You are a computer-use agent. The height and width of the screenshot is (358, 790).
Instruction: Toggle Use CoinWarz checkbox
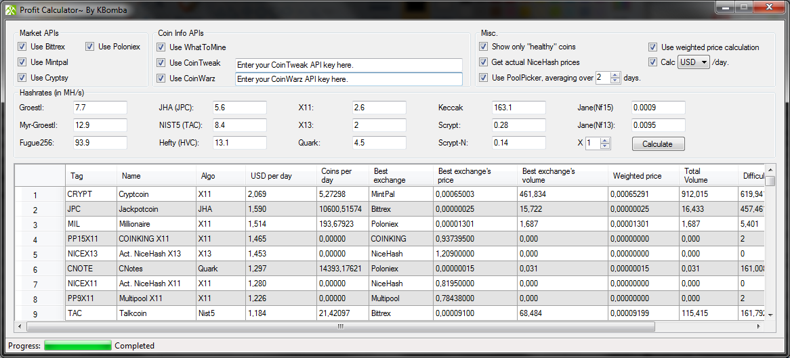[x=161, y=78]
